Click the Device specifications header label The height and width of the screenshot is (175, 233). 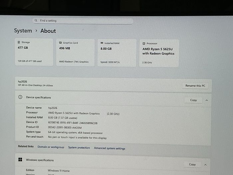(x=39, y=97)
